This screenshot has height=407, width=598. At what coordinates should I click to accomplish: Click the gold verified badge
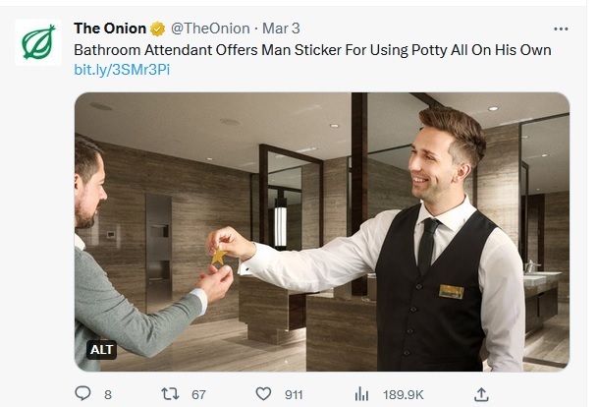tap(157, 29)
